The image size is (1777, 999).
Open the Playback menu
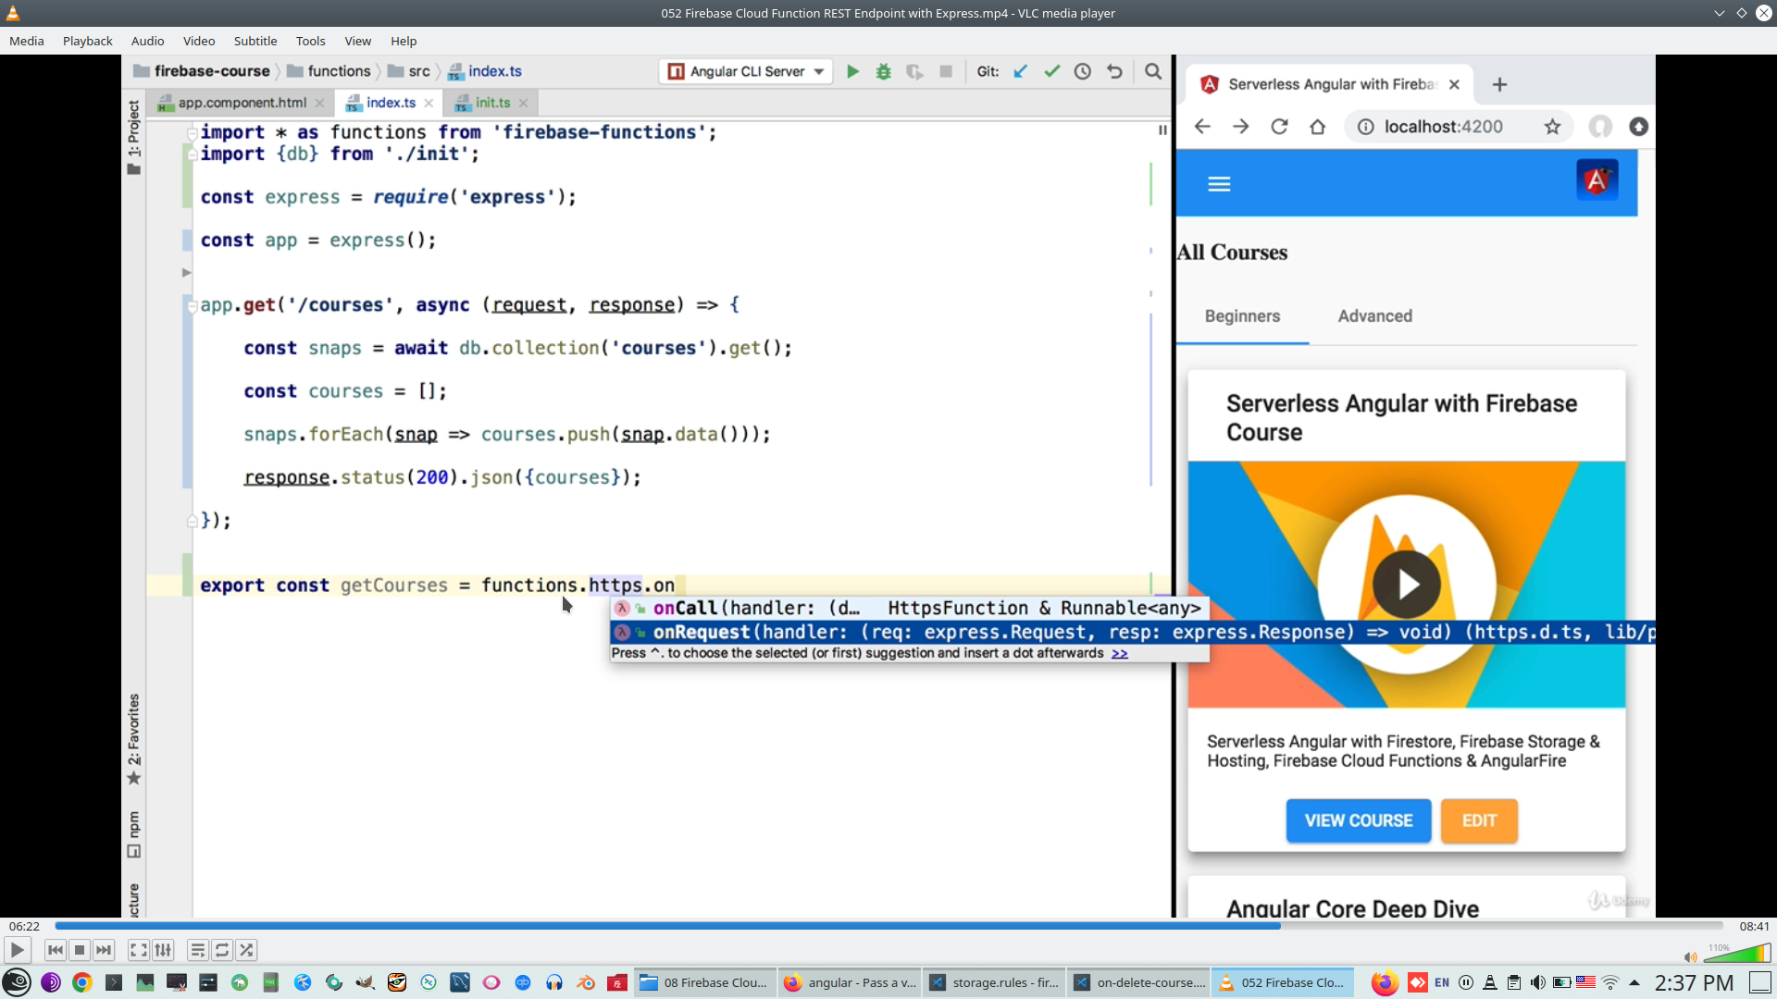point(87,41)
